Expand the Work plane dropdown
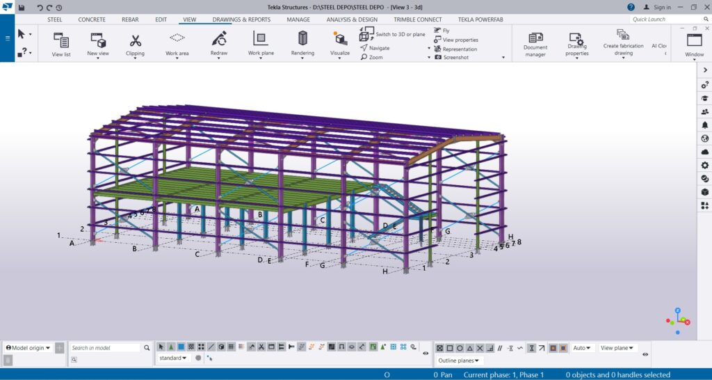The image size is (712, 380). coord(261,58)
